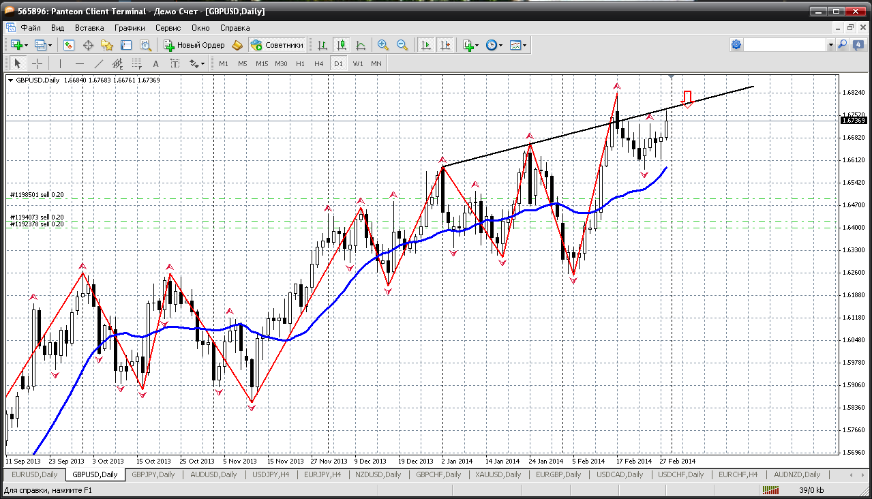Switch chart to candlesticks mode
The height and width of the screenshot is (499, 872).
pyautogui.click(x=342, y=45)
